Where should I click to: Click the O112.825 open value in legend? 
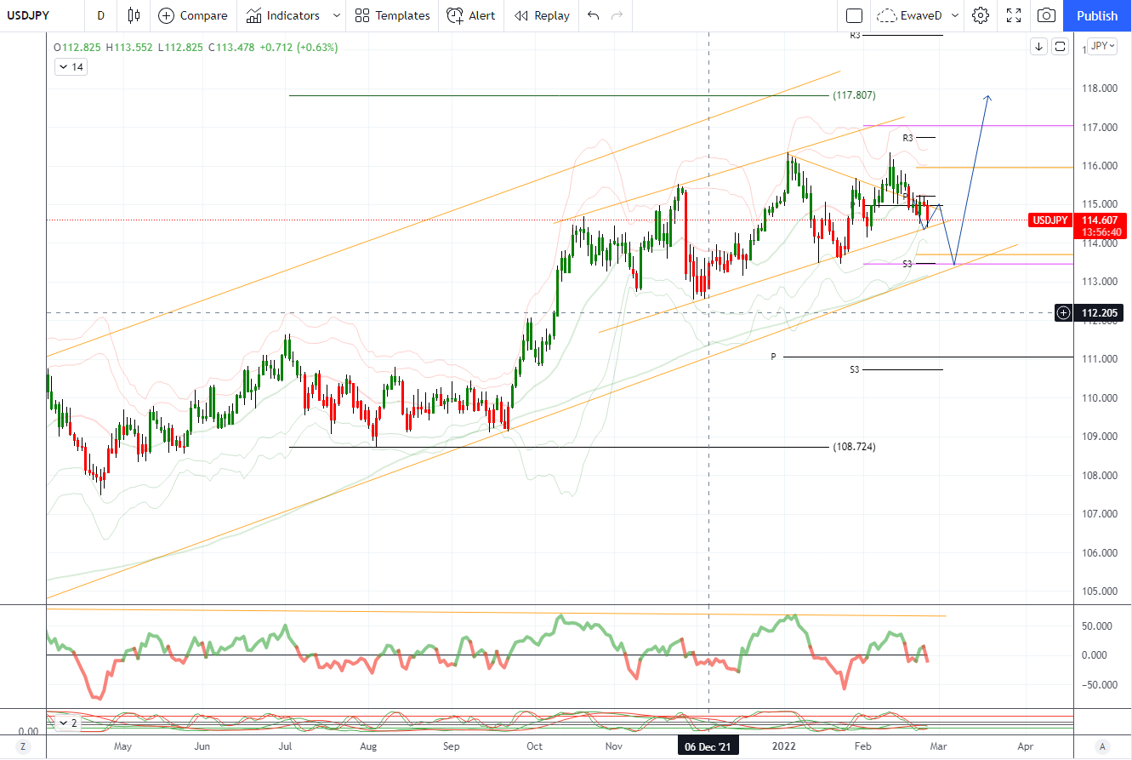77,48
